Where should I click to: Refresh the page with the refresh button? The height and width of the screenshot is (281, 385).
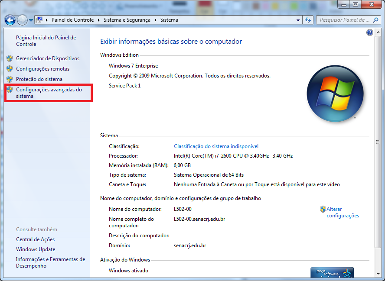tap(308, 20)
